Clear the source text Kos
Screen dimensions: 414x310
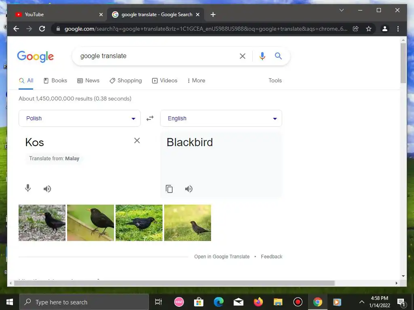click(x=137, y=140)
